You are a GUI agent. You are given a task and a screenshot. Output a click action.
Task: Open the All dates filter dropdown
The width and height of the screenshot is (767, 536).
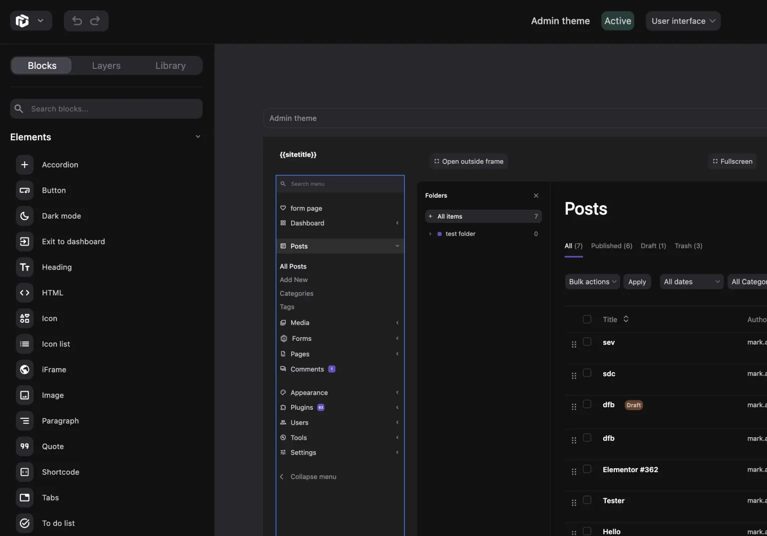pyautogui.click(x=691, y=281)
